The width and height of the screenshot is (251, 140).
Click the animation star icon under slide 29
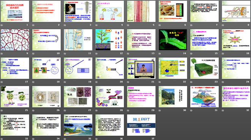128,111
